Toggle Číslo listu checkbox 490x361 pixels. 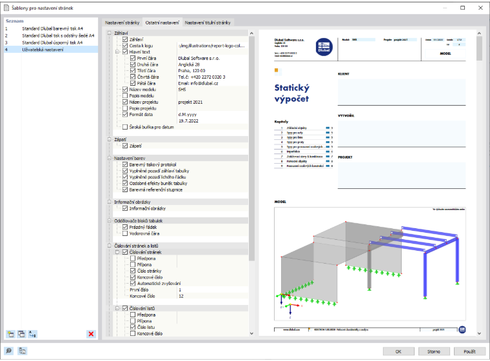pyautogui.click(x=133, y=327)
